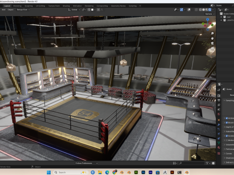
Task: Click the blue Z axis on the navigation gizmo
Action: [x=208, y=19]
